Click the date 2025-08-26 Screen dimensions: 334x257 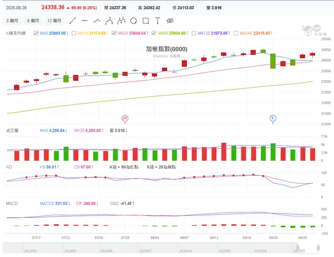pyautogui.click(x=16, y=8)
